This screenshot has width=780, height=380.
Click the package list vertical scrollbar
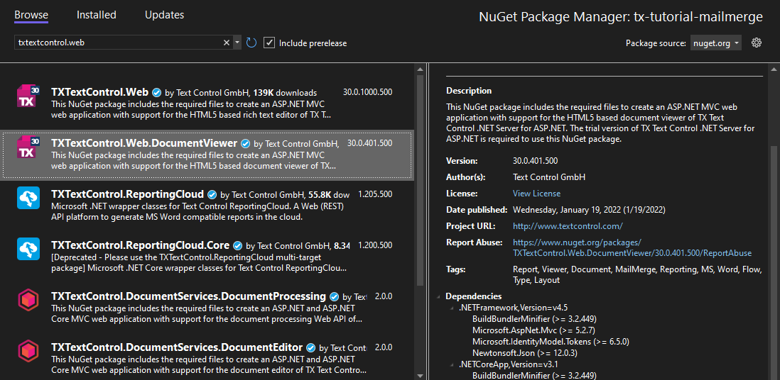point(421,179)
